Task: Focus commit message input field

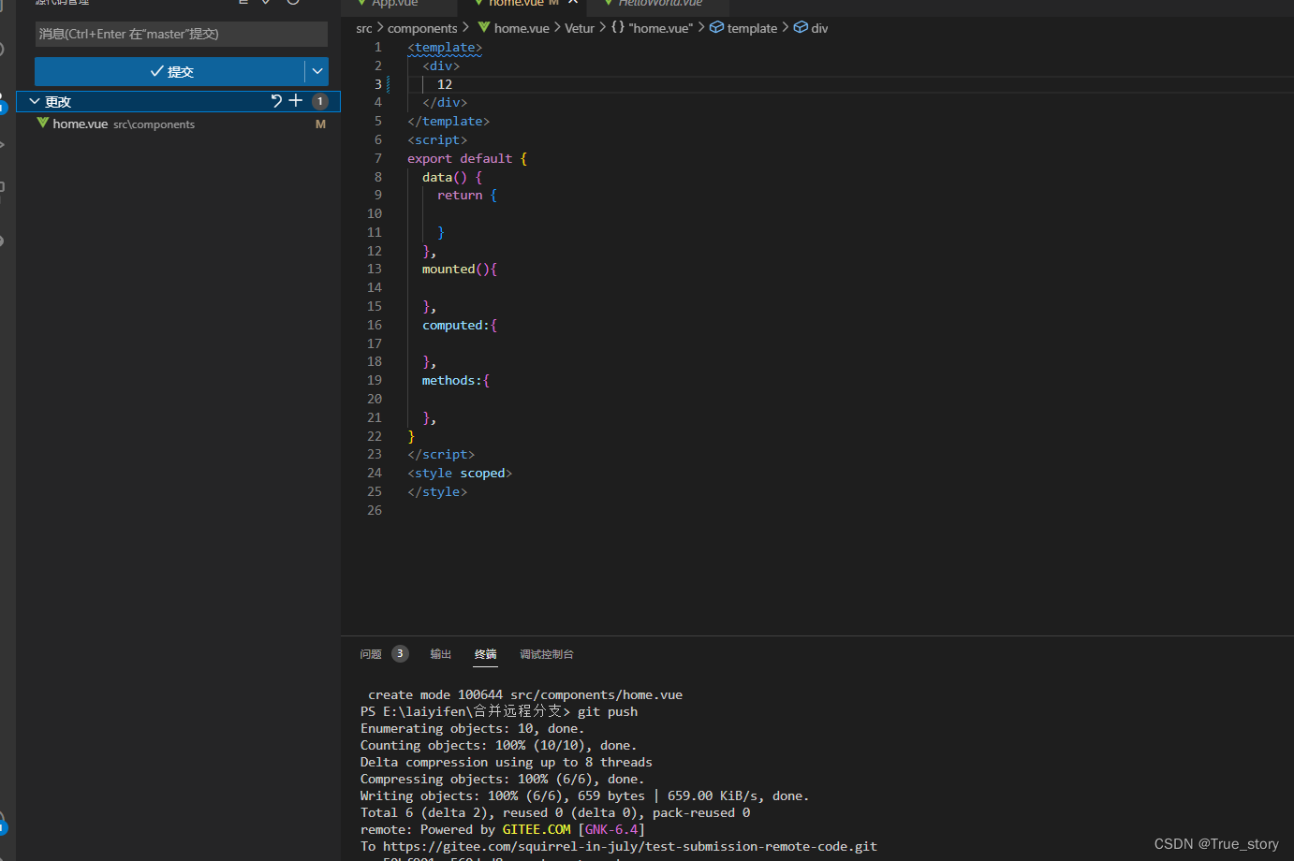Action: click(182, 34)
